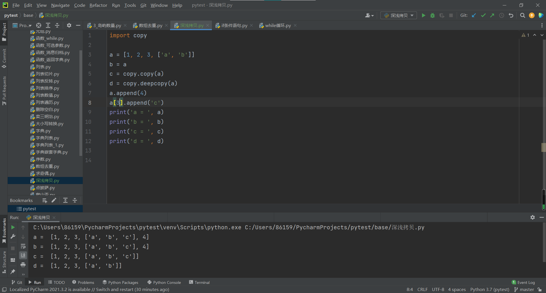Image resolution: width=546 pixels, height=293 pixels.
Task: Toggle the Structure side tool window
Action: pos(4,262)
